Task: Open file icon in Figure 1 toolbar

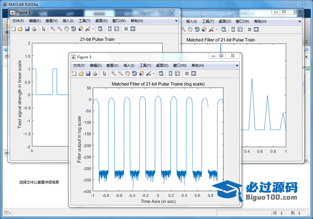Action: (20, 29)
